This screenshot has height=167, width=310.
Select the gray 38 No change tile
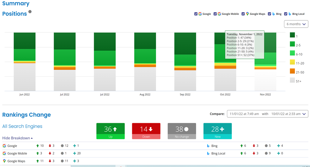[182, 131]
